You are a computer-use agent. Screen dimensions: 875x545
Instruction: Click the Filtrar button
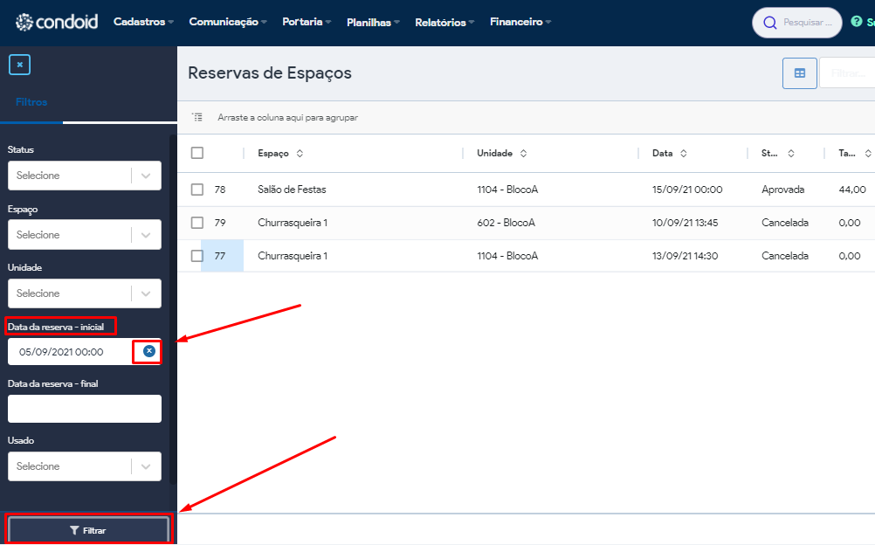[x=89, y=530]
